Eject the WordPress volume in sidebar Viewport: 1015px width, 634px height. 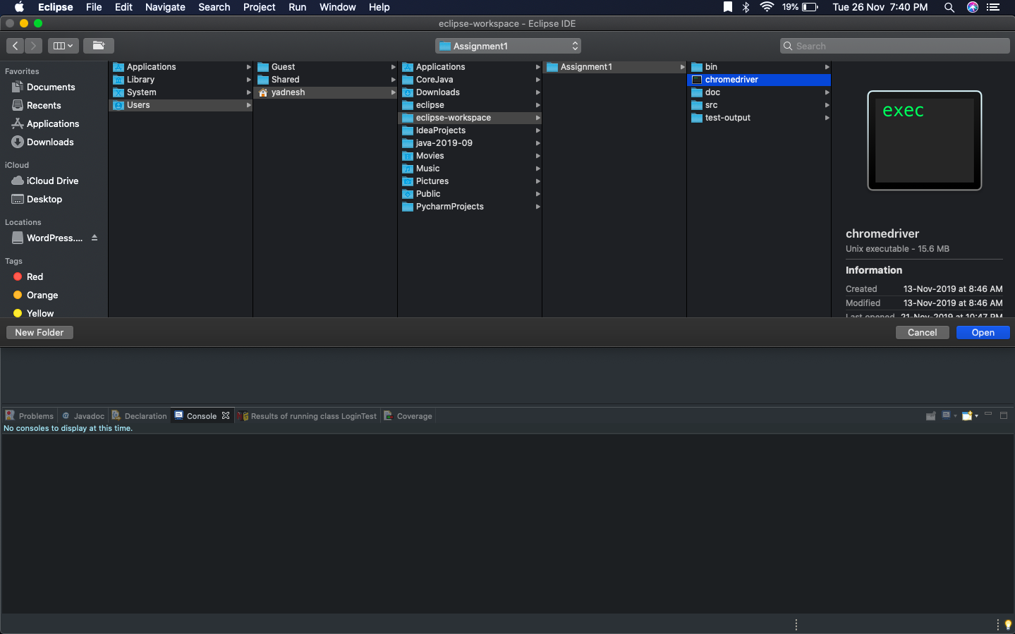95,238
